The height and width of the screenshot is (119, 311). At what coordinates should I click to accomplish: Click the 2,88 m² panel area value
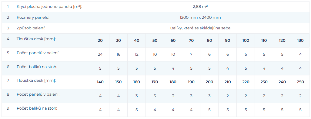pos(200,7)
